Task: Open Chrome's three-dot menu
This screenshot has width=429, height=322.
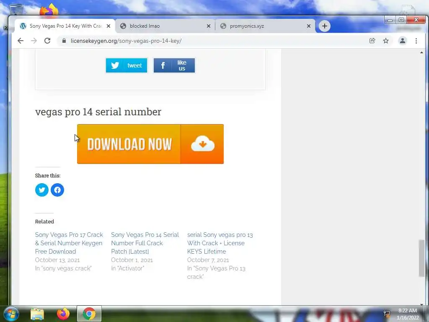Action: [x=416, y=41]
